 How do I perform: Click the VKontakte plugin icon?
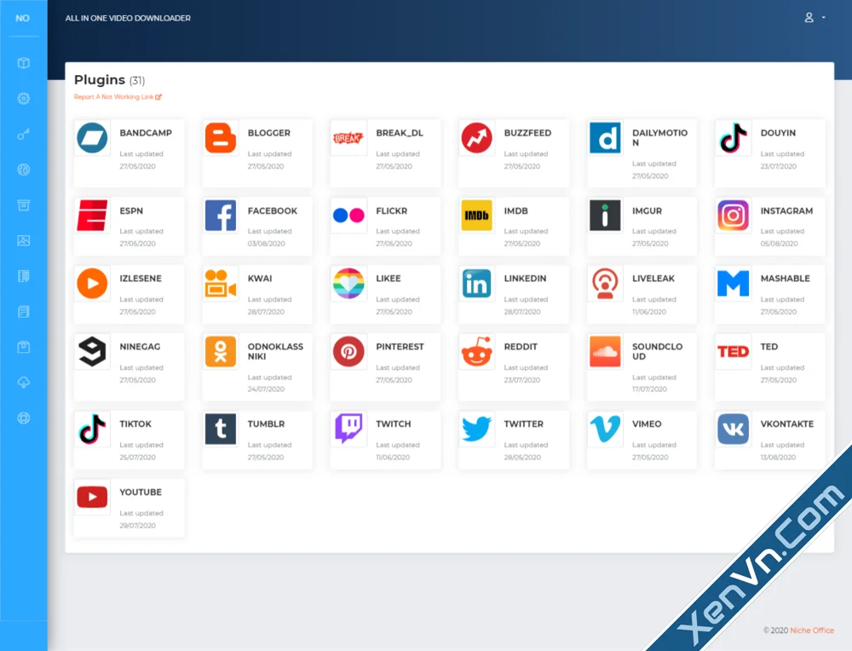[x=732, y=429]
